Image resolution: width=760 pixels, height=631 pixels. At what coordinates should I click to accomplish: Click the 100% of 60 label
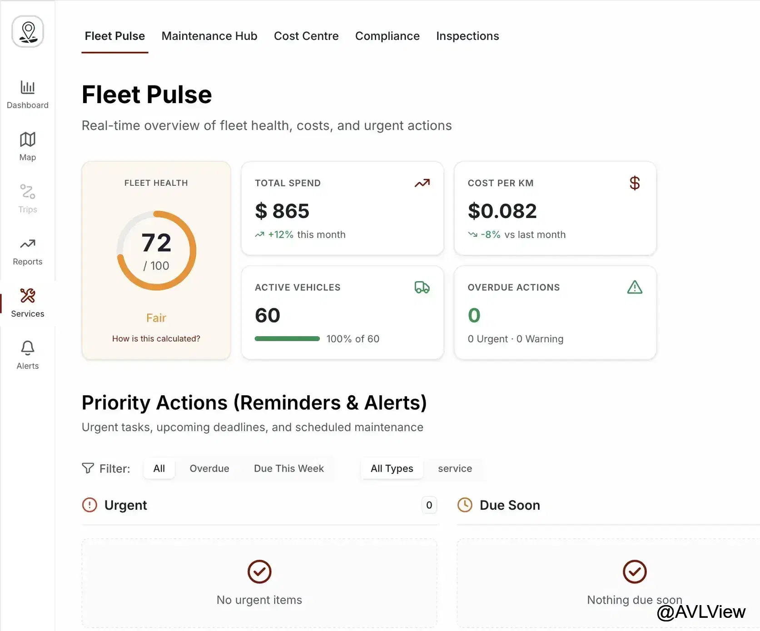353,339
